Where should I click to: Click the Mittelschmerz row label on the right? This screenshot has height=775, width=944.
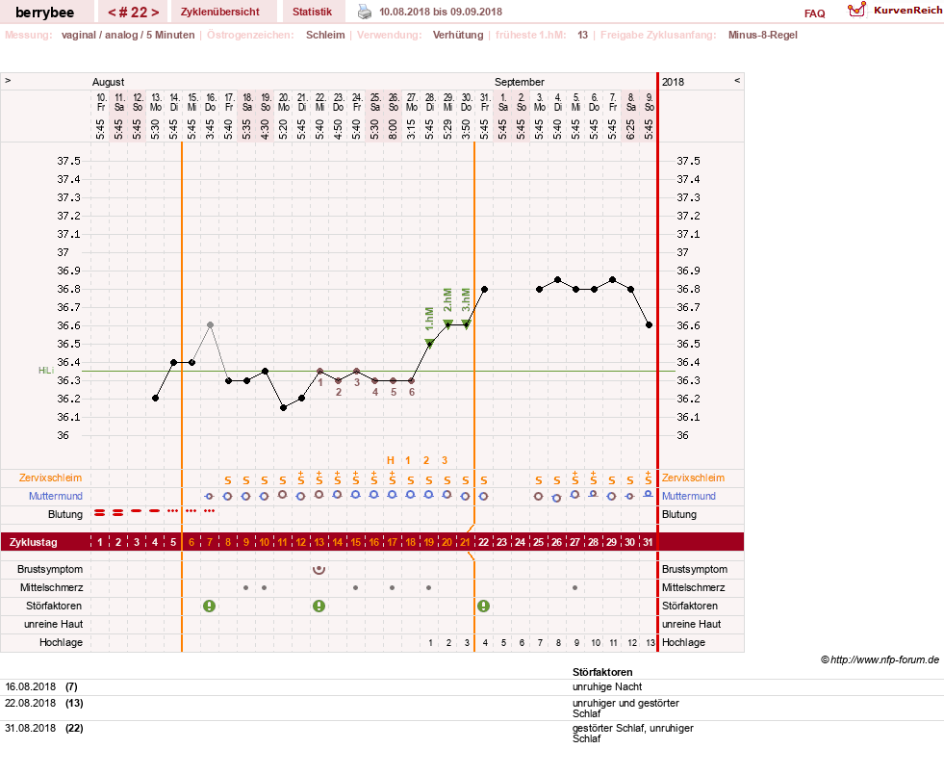(x=694, y=587)
